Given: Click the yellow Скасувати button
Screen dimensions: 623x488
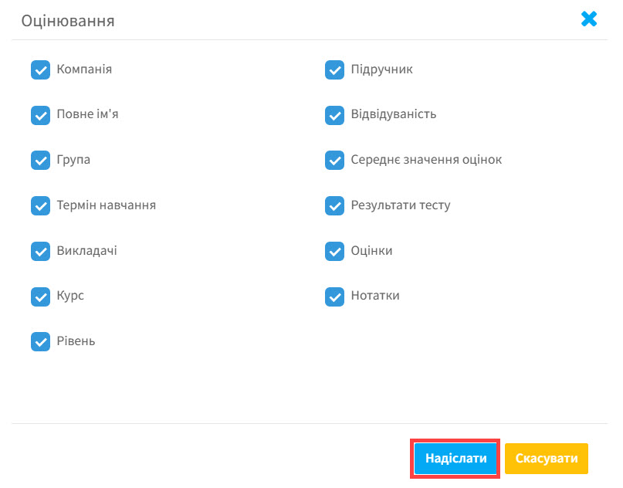Looking at the screenshot, I should coord(547,459).
